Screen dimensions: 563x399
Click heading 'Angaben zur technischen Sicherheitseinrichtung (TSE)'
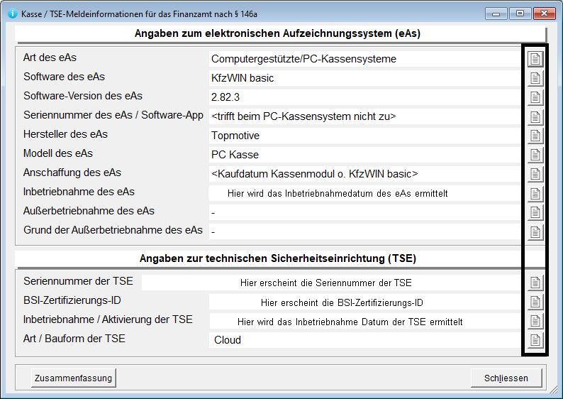coord(278,258)
